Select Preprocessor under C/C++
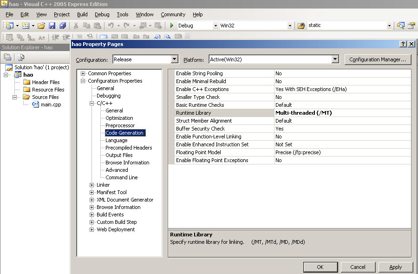 click(120, 125)
